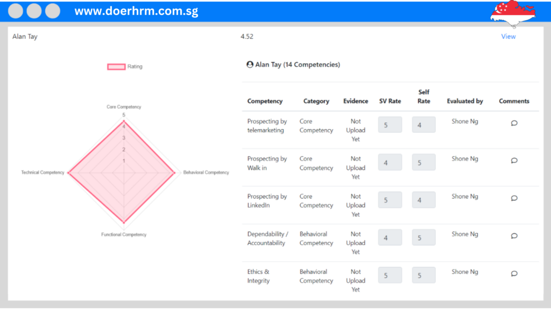Click comment icon for Ethics & Integrity
551x310 pixels.
(x=514, y=273)
